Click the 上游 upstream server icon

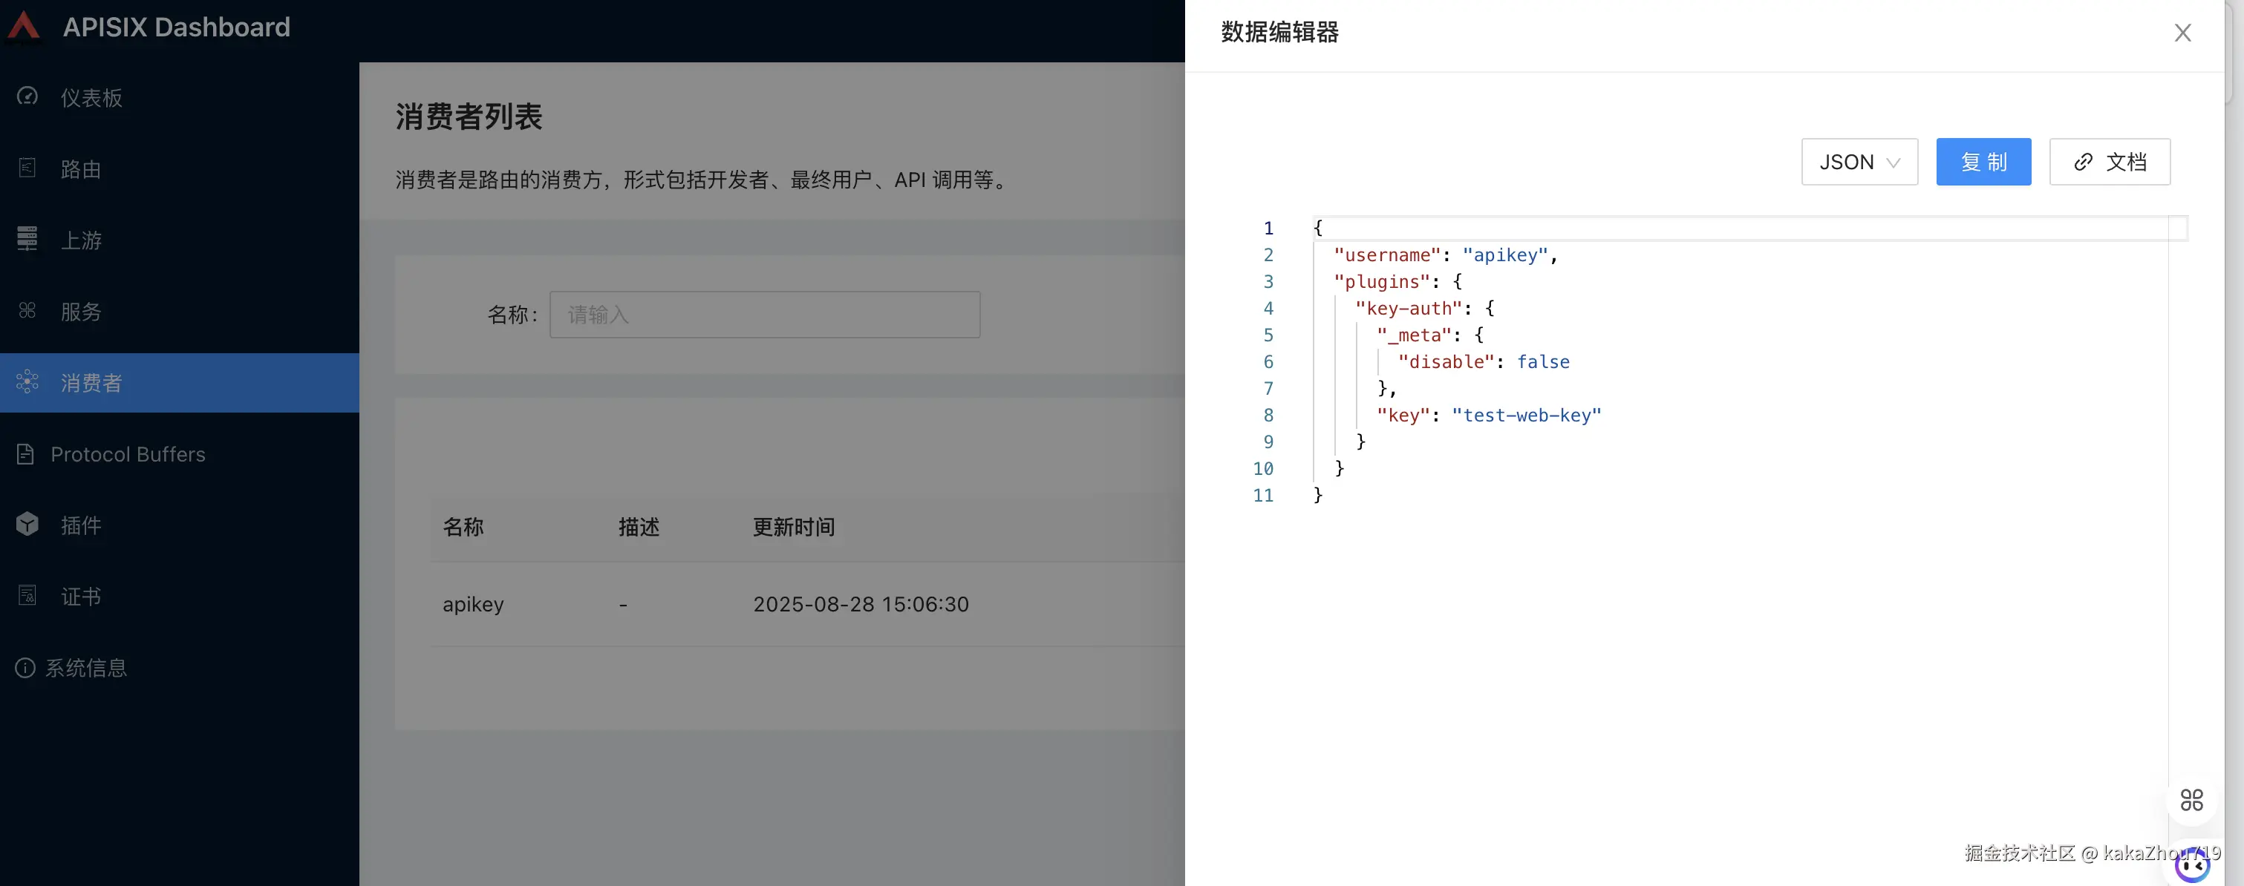(27, 238)
